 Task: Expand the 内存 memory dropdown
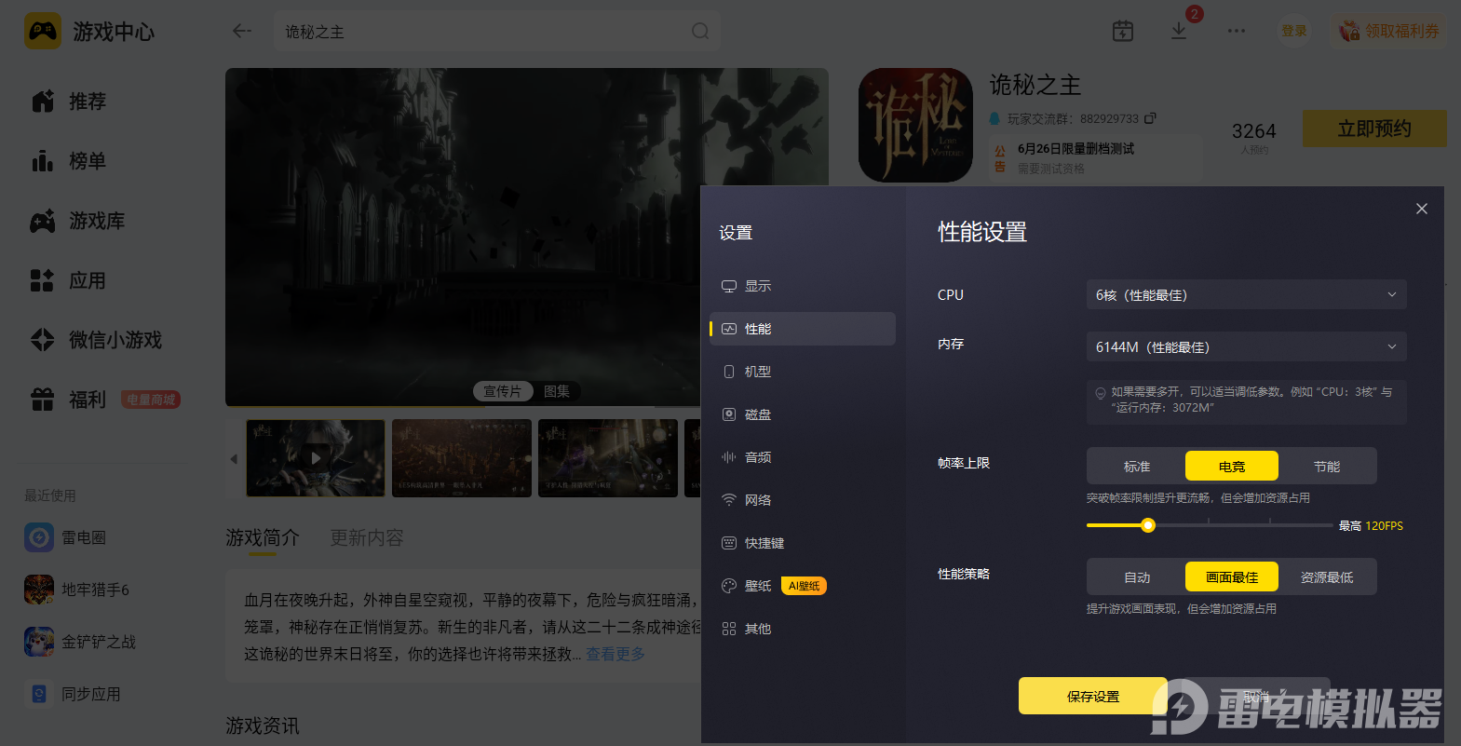(1246, 346)
